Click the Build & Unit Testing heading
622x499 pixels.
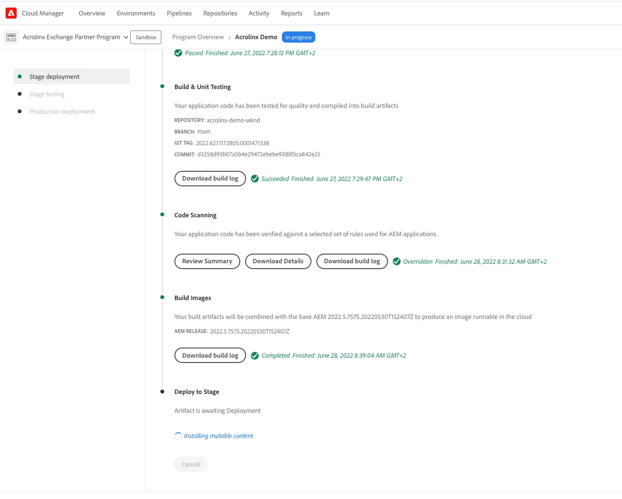(202, 87)
